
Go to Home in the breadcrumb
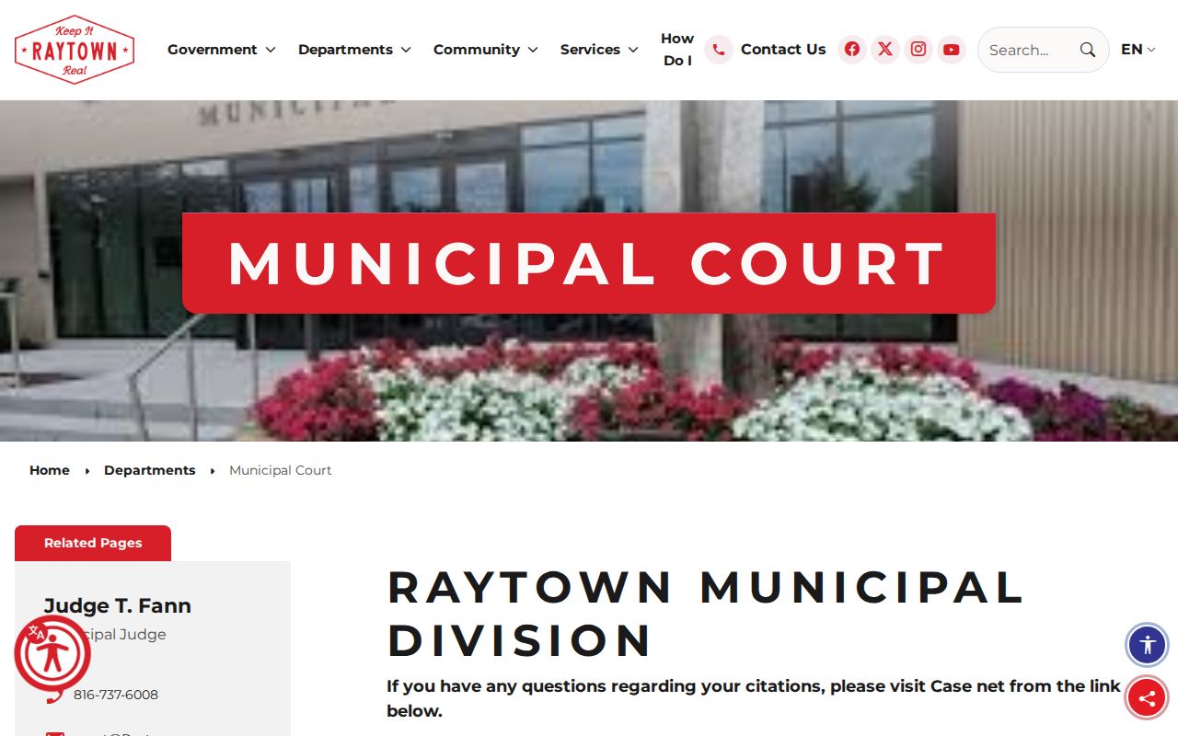coord(50,470)
